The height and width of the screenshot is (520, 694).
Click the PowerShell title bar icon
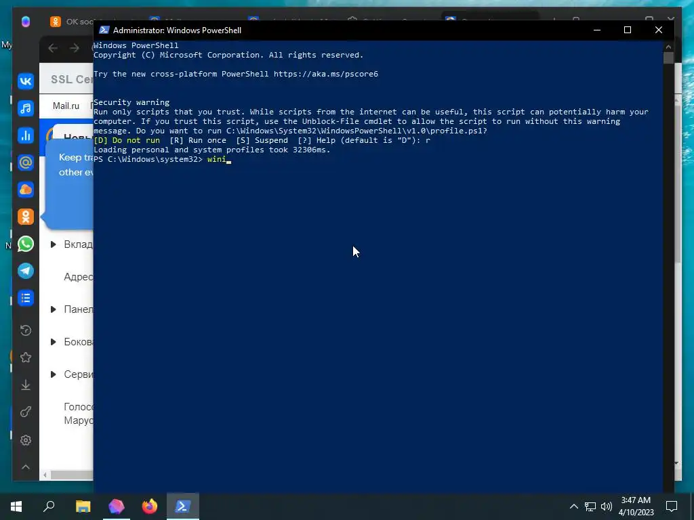104,30
